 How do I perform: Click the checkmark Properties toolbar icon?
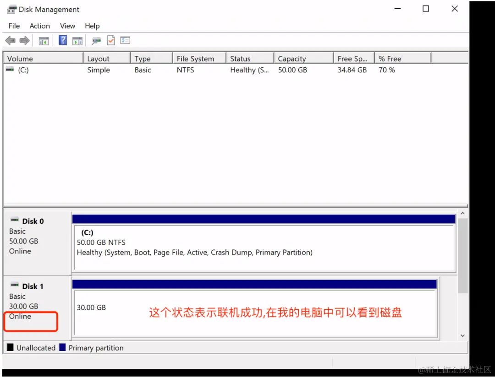click(x=111, y=40)
